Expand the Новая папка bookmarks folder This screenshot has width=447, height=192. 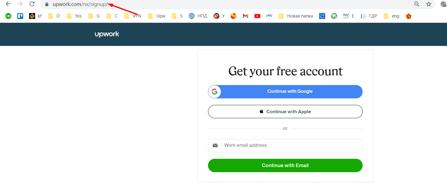click(x=296, y=16)
